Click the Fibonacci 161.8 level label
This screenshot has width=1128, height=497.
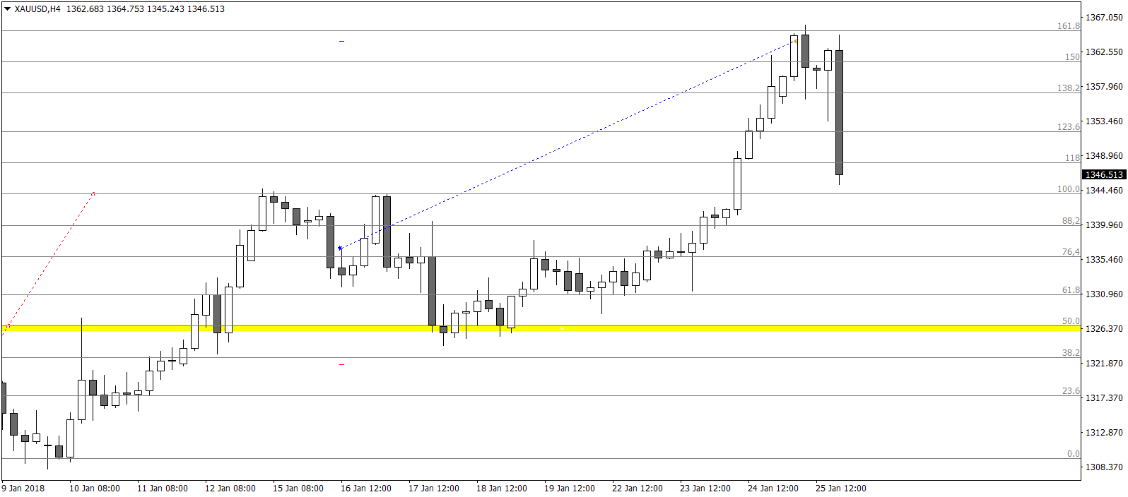[1068, 26]
